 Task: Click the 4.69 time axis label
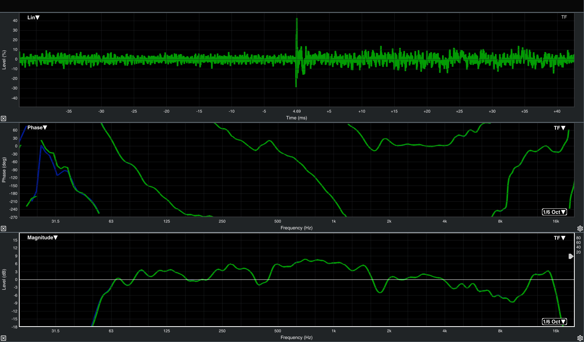pos(297,111)
